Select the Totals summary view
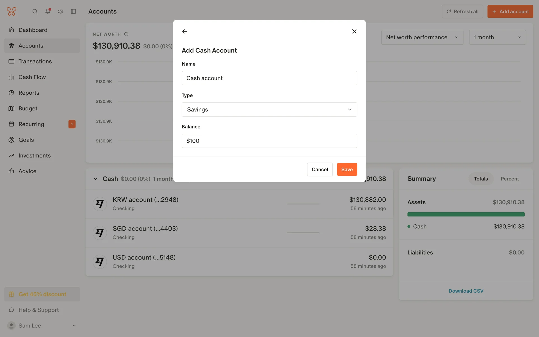539x337 pixels. coord(481,179)
